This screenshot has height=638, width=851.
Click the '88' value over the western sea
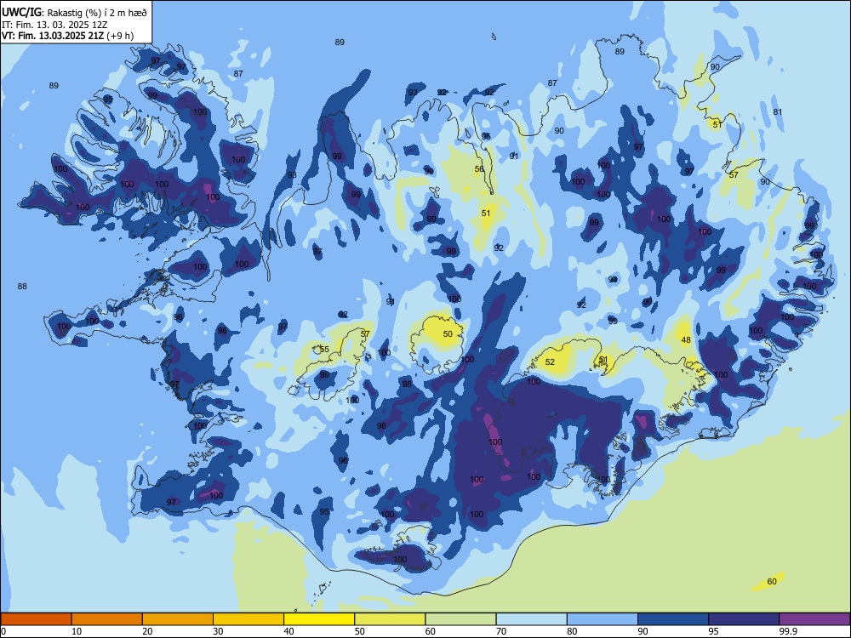click(22, 286)
